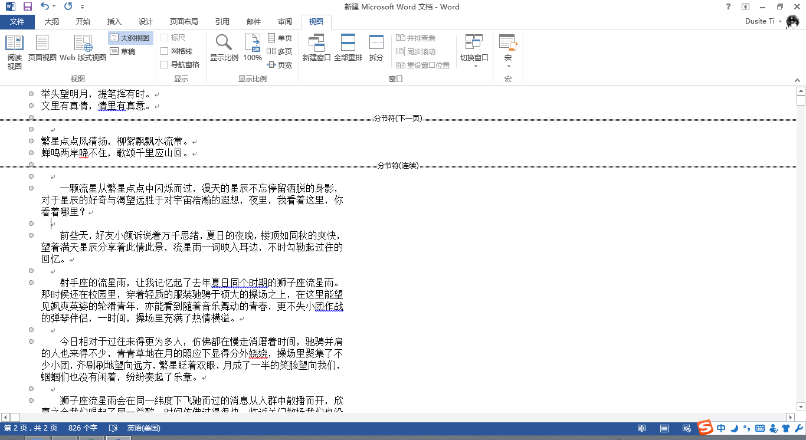
Task: Switch to the Insert (插入) tab
Action: (x=114, y=22)
